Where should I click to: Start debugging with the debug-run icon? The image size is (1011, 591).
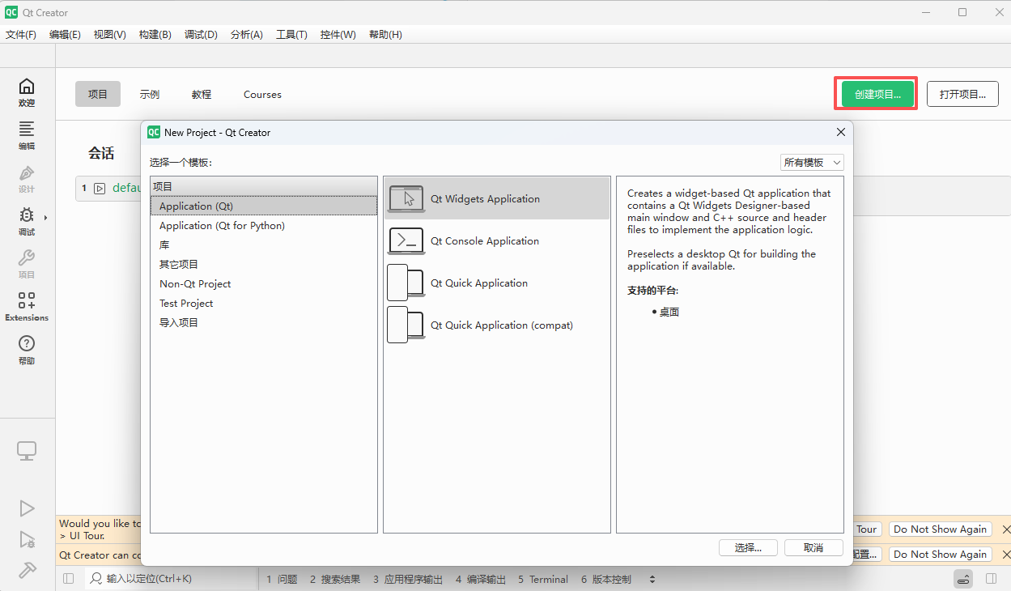pyautogui.click(x=27, y=540)
